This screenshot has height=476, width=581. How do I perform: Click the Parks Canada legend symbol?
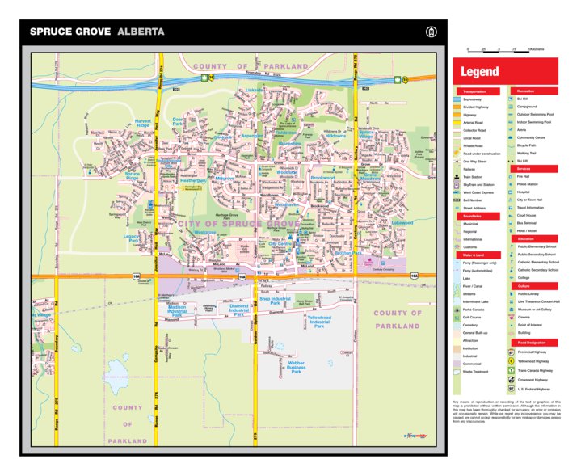pos(457,308)
